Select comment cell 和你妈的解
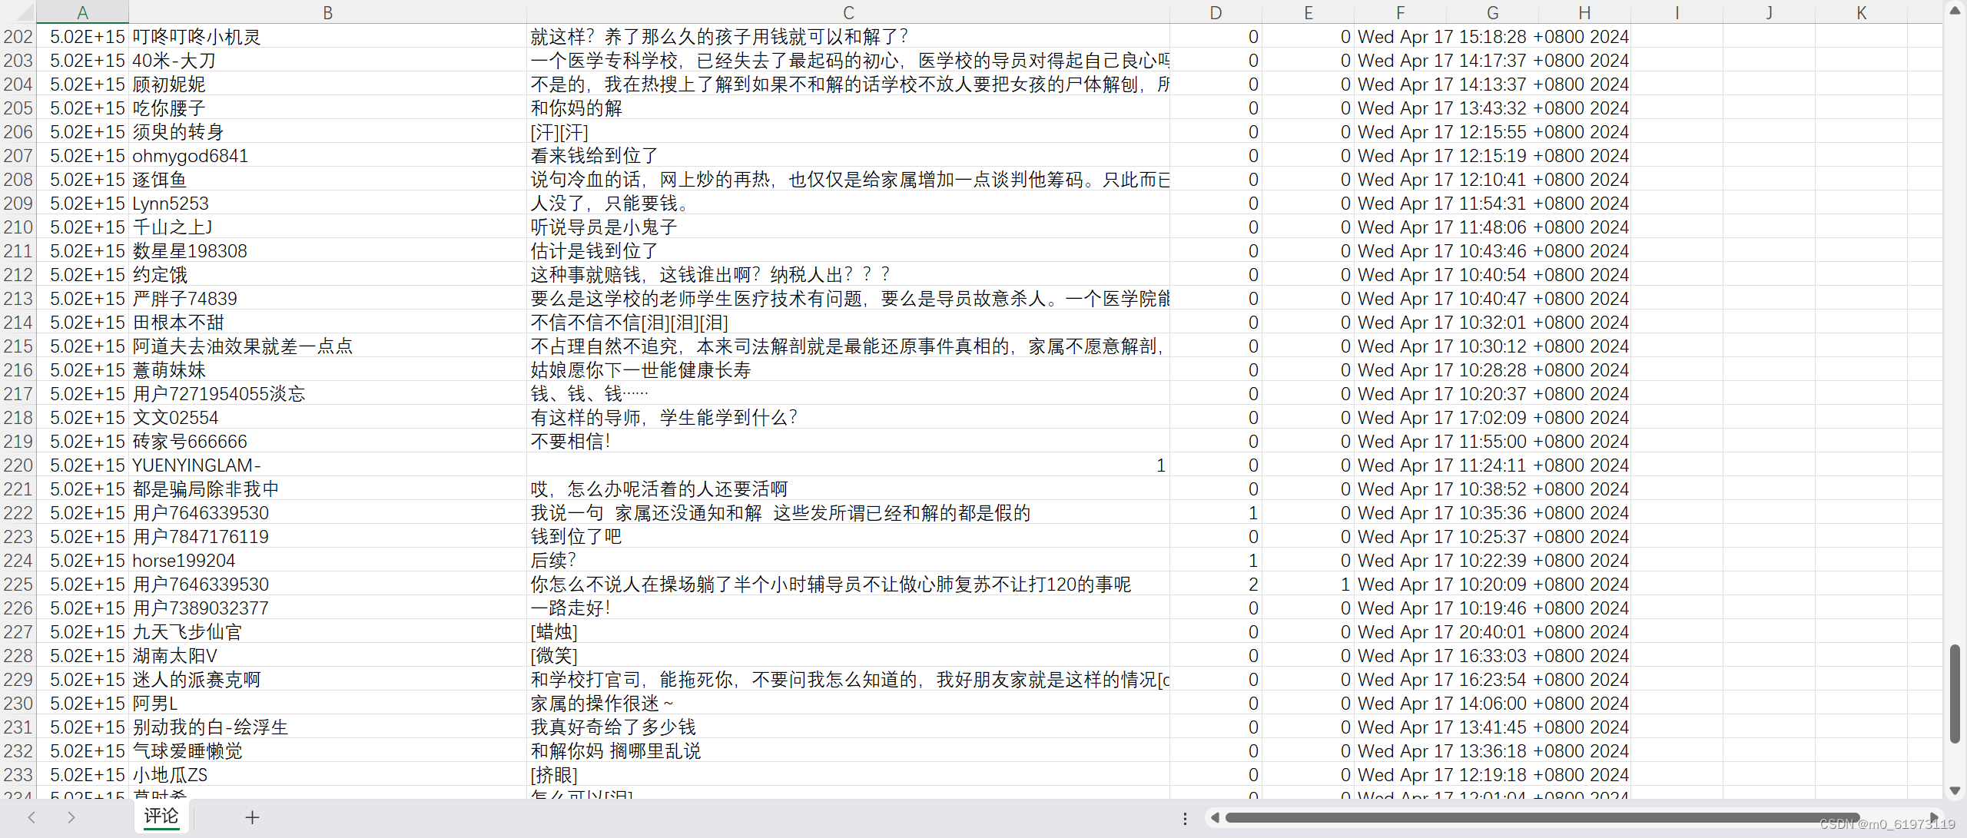 [x=848, y=108]
